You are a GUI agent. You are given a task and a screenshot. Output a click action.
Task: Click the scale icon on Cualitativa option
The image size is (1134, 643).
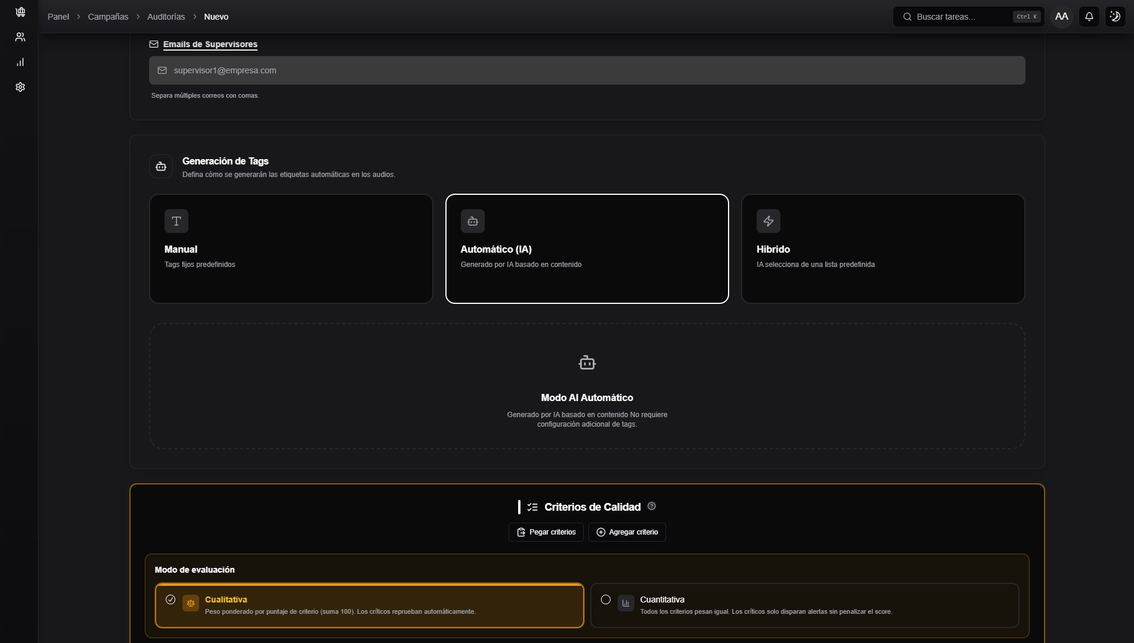191,603
